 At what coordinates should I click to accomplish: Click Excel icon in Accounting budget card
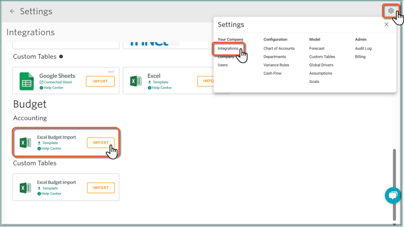(x=25, y=142)
